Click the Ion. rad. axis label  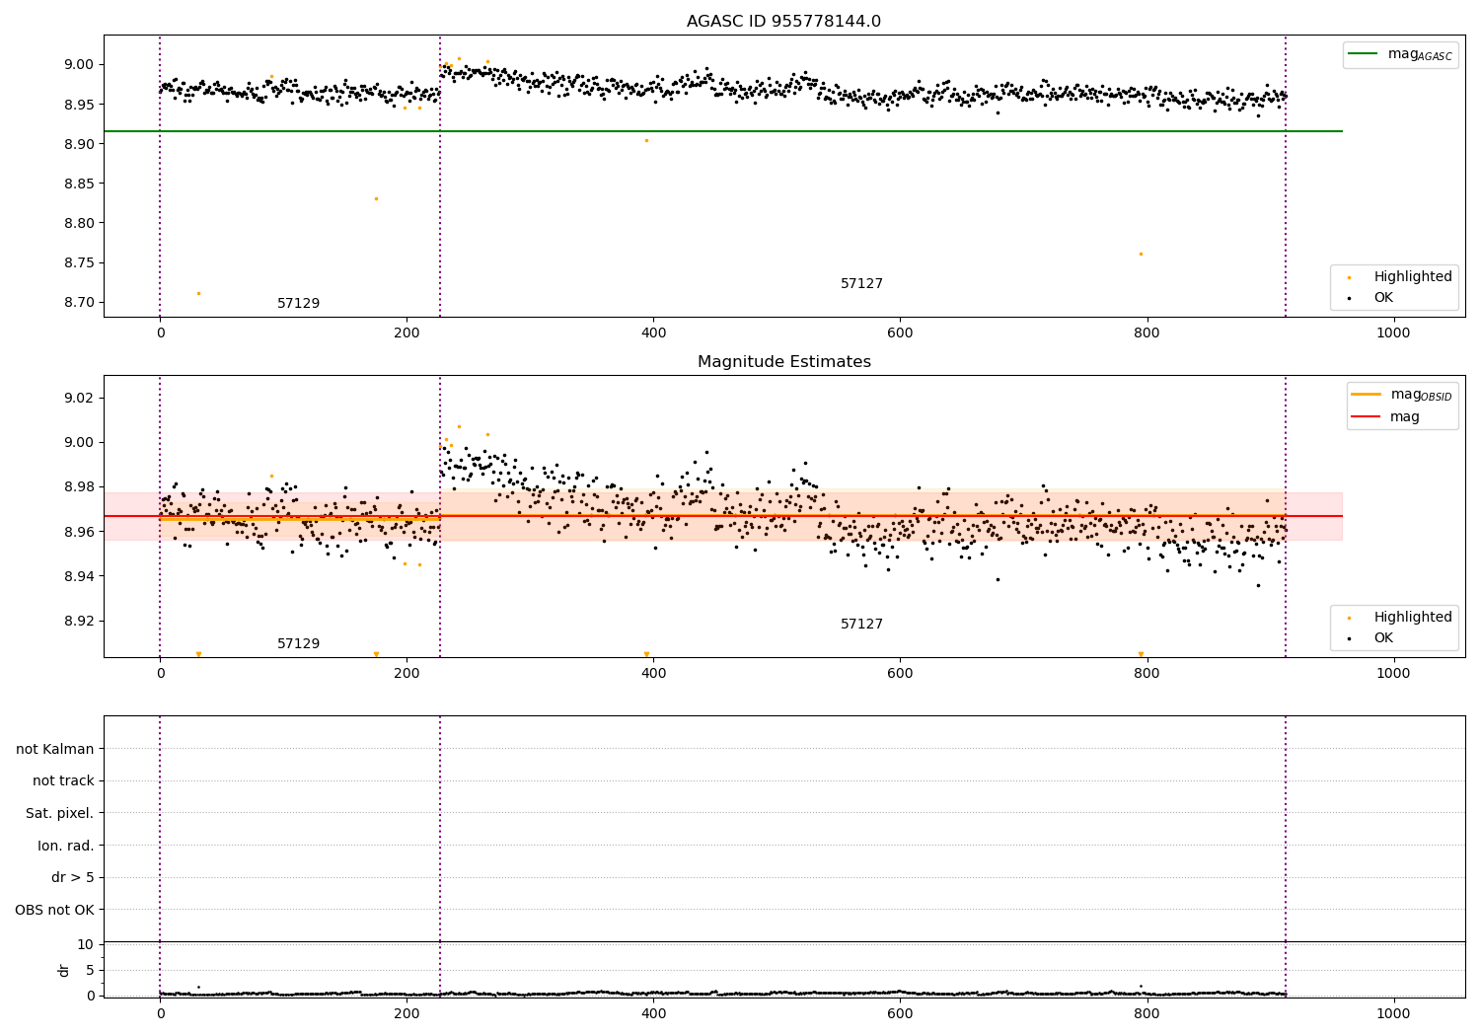pyautogui.click(x=66, y=847)
